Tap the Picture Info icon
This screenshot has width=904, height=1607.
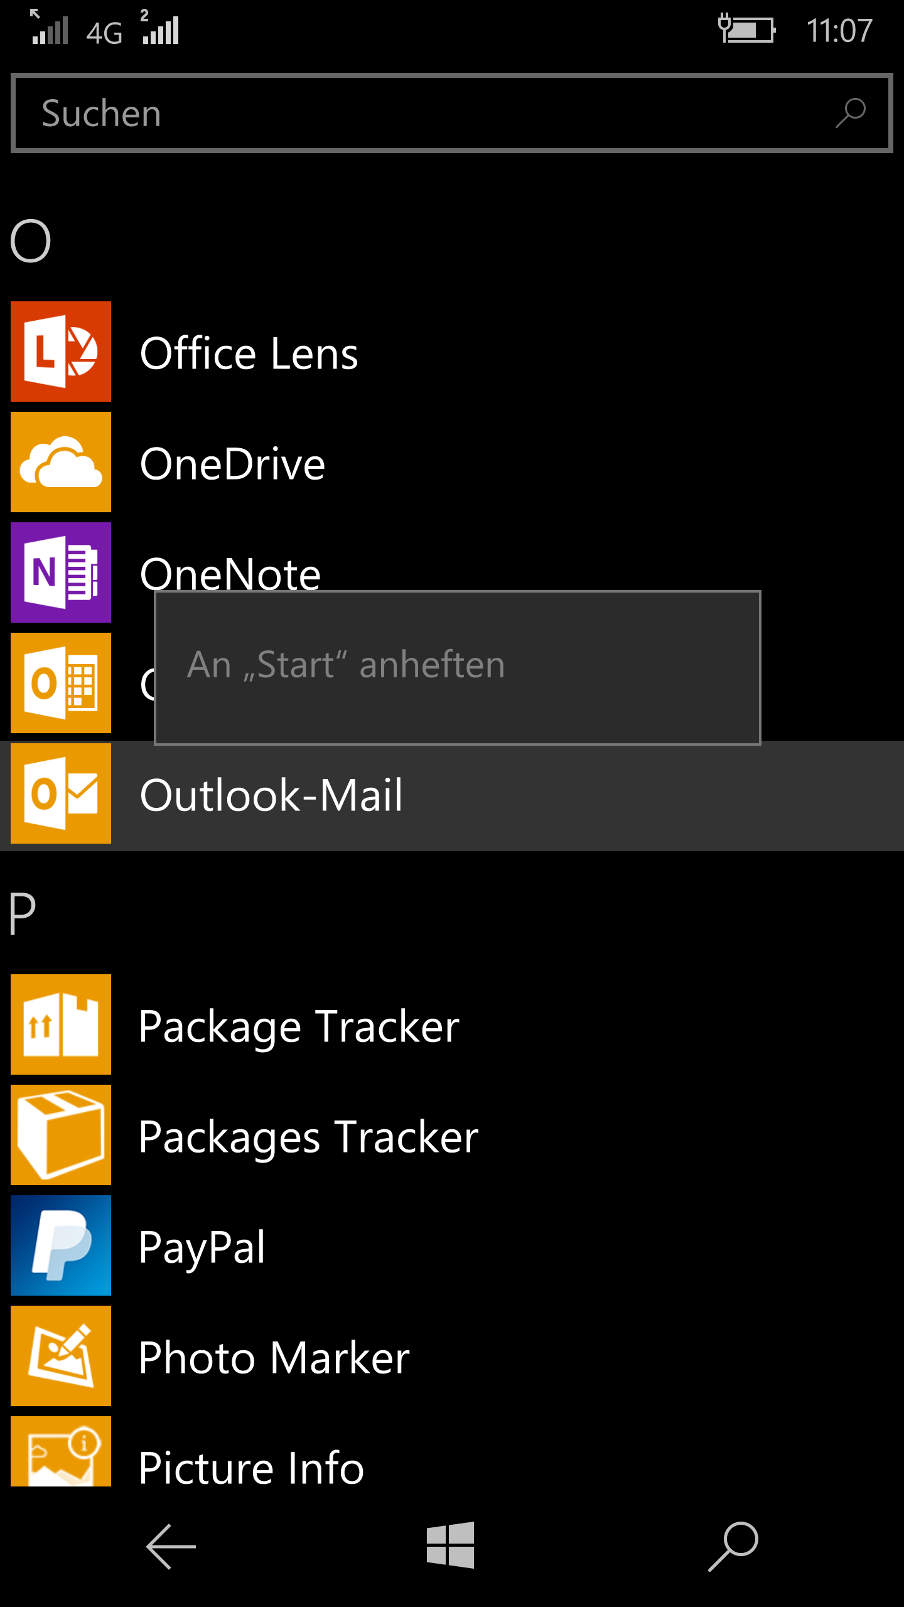(x=61, y=1451)
